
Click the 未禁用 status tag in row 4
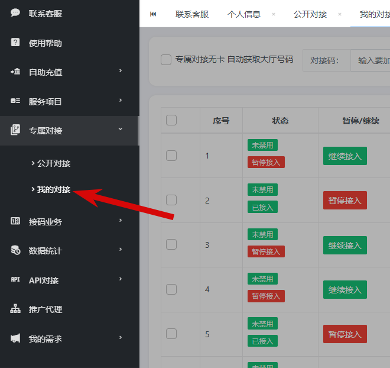pyautogui.click(x=262, y=279)
